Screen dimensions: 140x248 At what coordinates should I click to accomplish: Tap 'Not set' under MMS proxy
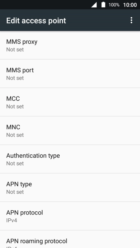pos(15,50)
